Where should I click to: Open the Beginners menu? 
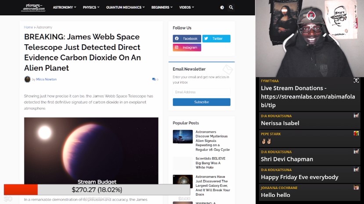pos(162,7)
